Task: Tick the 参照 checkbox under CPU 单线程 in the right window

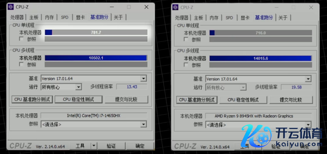Action: 186,39
